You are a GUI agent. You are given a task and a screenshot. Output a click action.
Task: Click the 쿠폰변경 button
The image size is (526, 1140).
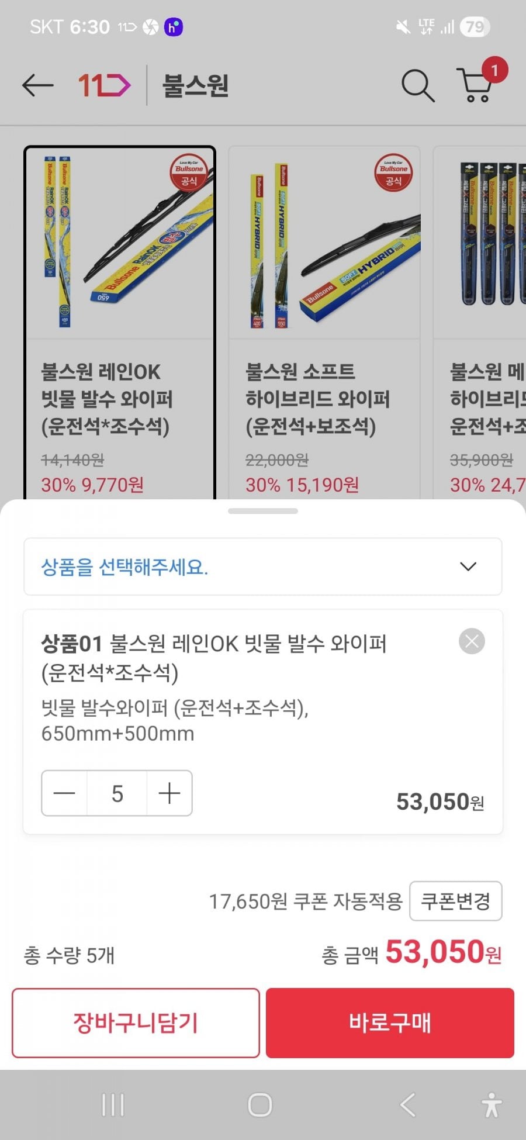455,901
